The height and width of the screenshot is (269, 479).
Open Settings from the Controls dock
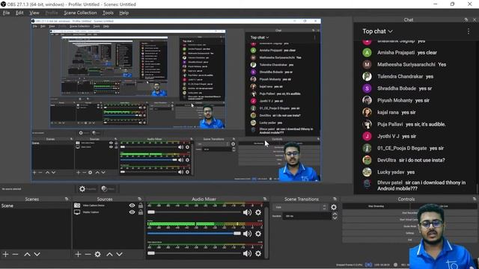tap(409, 233)
